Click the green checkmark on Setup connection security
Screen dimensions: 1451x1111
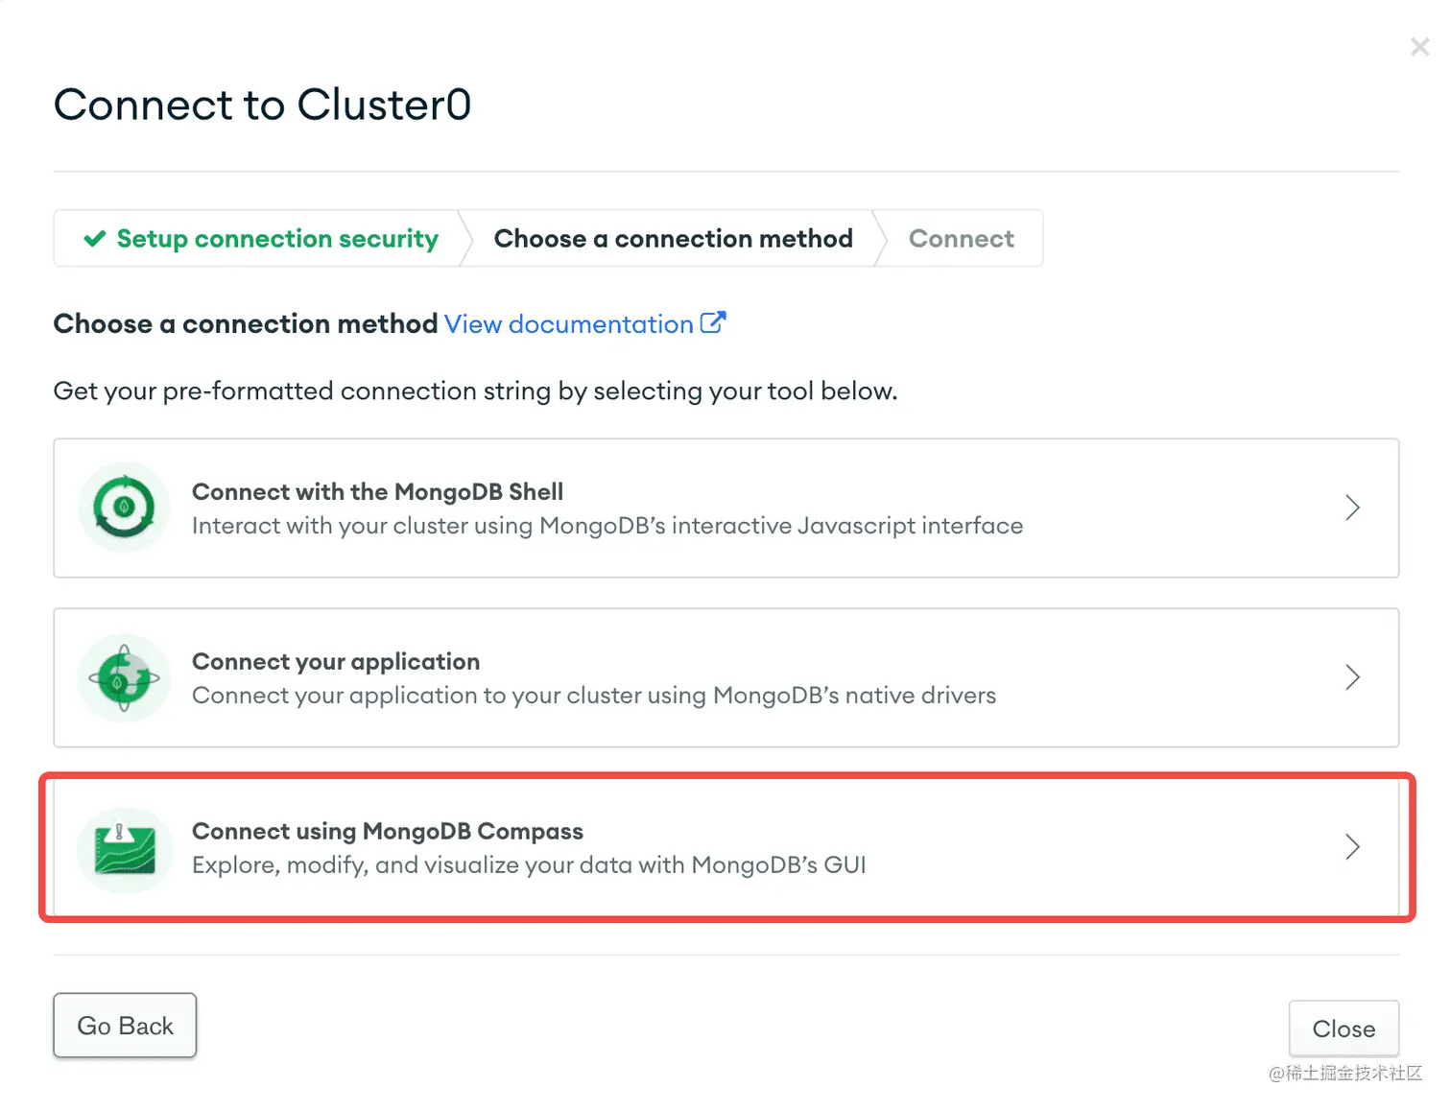click(94, 238)
